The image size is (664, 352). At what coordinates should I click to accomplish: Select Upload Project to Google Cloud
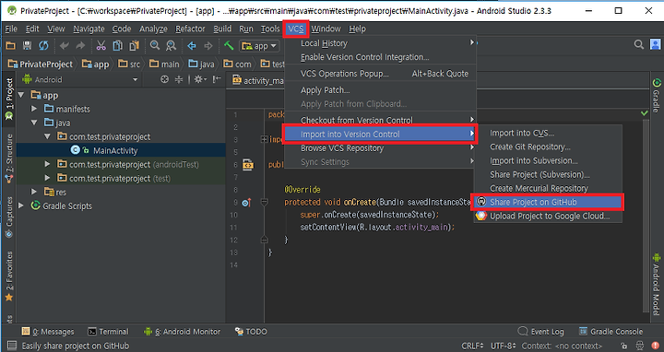pyautogui.click(x=548, y=217)
